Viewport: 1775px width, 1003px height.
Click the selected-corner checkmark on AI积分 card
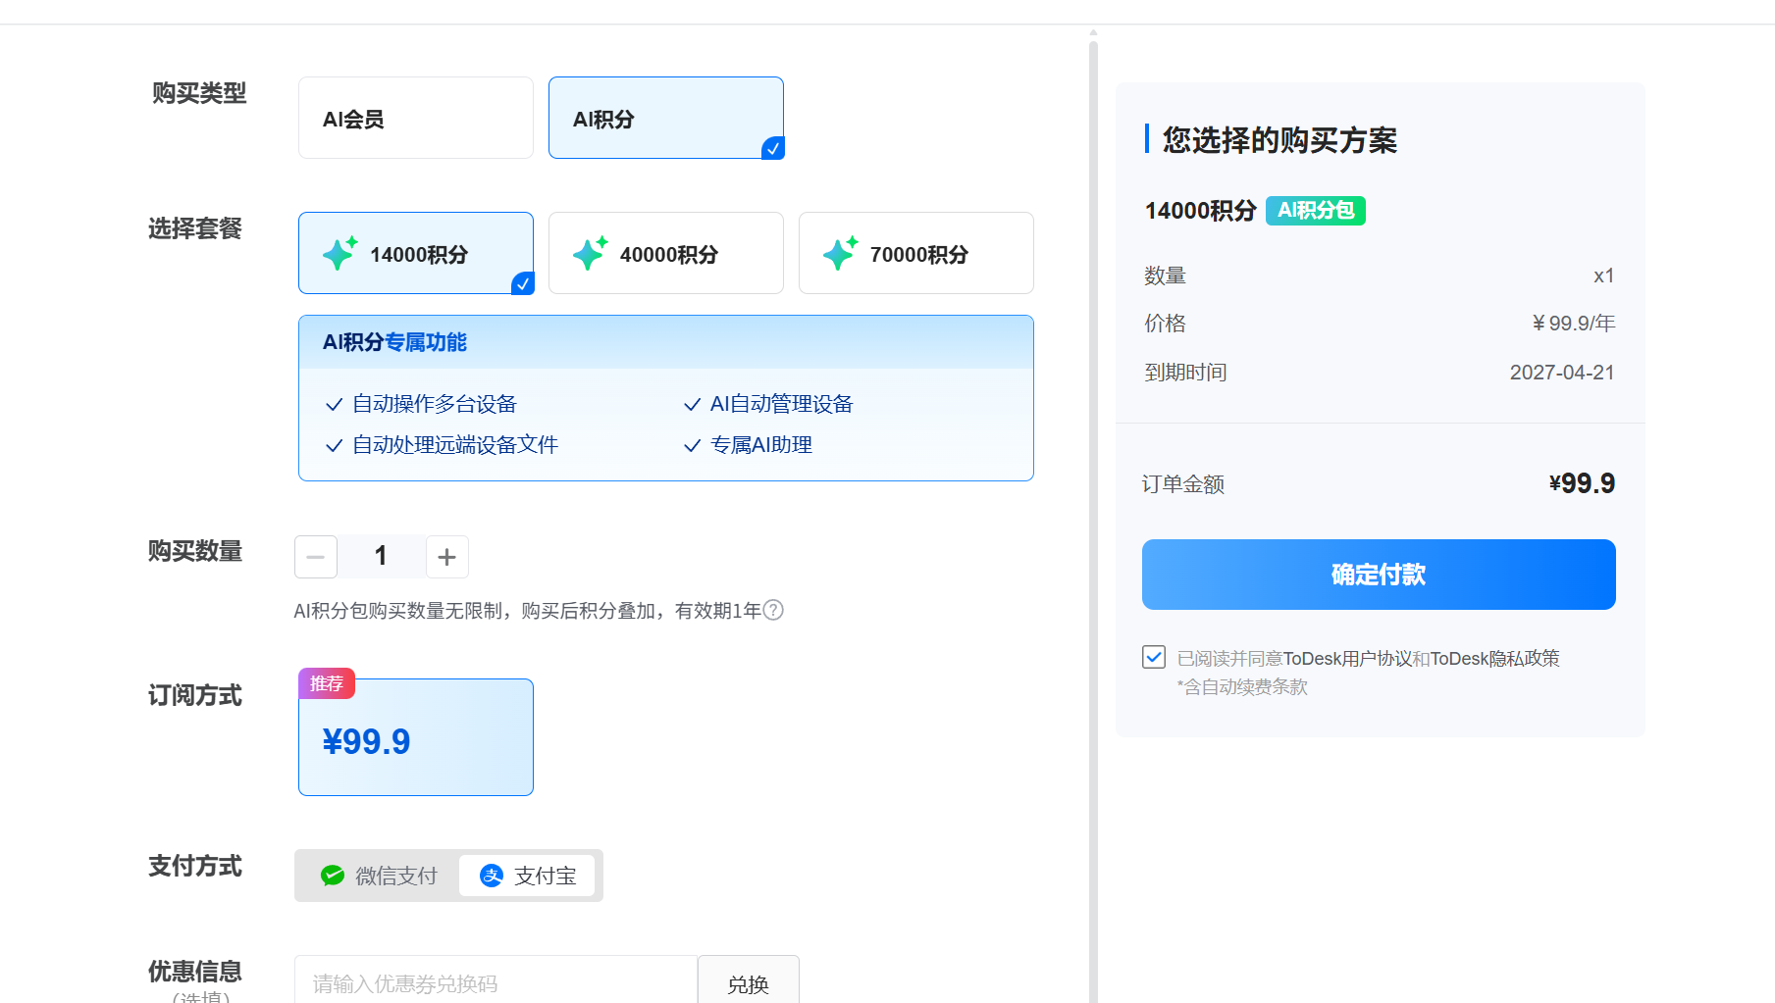click(773, 148)
